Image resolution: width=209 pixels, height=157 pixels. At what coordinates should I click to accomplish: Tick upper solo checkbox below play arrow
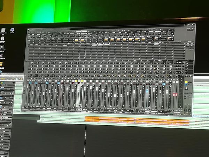(x=185, y=96)
